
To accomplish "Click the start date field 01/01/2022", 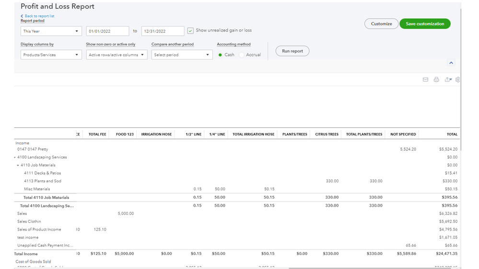I will click(107, 31).
